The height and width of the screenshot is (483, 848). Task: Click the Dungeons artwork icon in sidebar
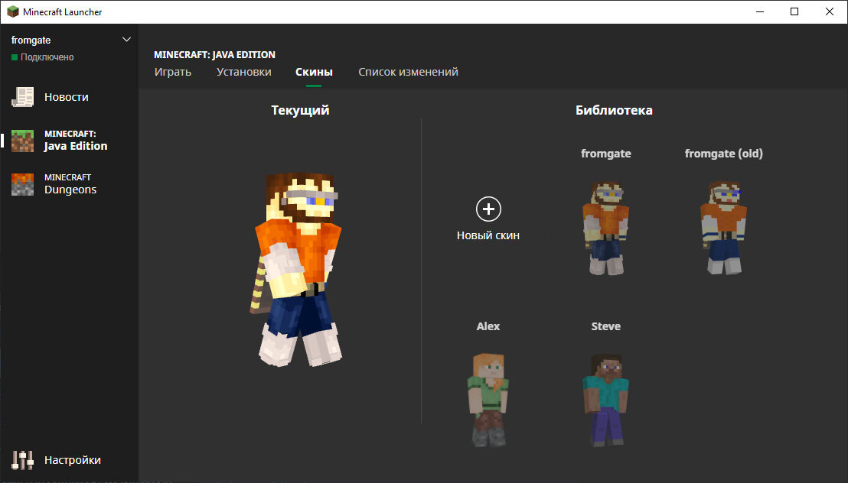pyautogui.click(x=22, y=183)
